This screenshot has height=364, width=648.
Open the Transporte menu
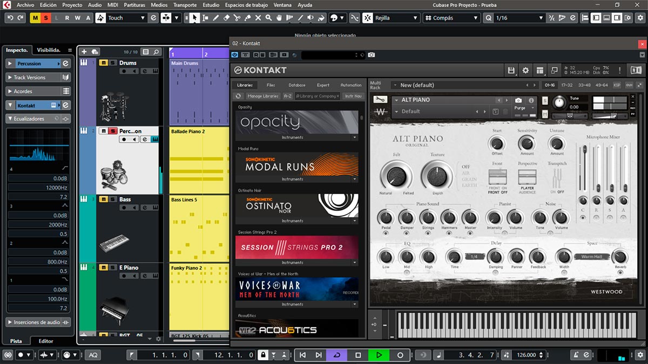tap(185, 5)
